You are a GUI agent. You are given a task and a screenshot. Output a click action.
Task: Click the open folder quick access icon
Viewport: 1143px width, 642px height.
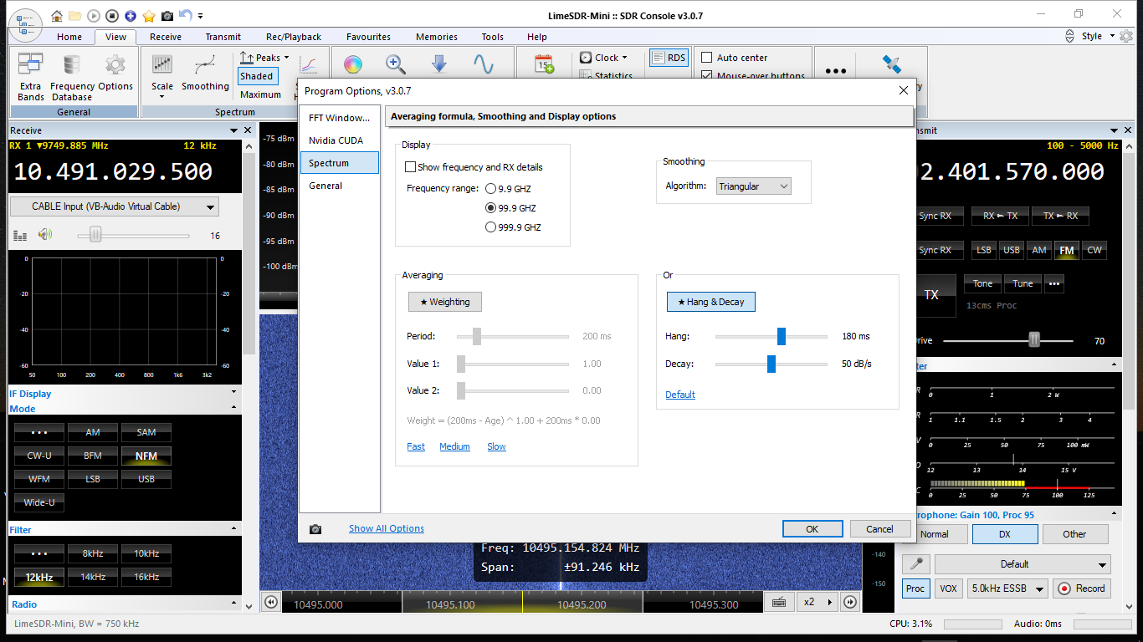75,15
